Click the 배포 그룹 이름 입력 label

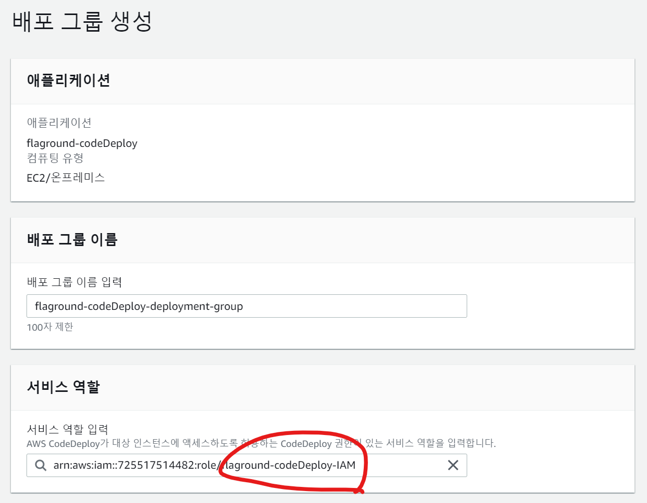[x=74, y=282]
